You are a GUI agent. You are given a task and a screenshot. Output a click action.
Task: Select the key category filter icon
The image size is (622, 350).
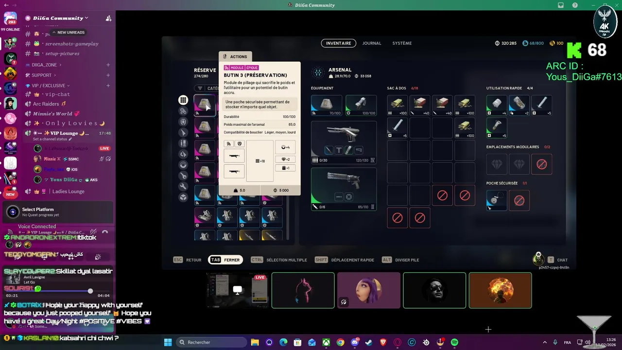(183, 175)
